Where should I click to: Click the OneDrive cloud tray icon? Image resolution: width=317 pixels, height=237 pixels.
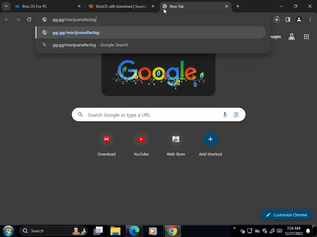click(257, 231)
